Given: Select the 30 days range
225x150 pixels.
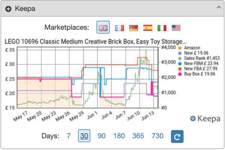Looking at the screenshot, I should (84, 136).
